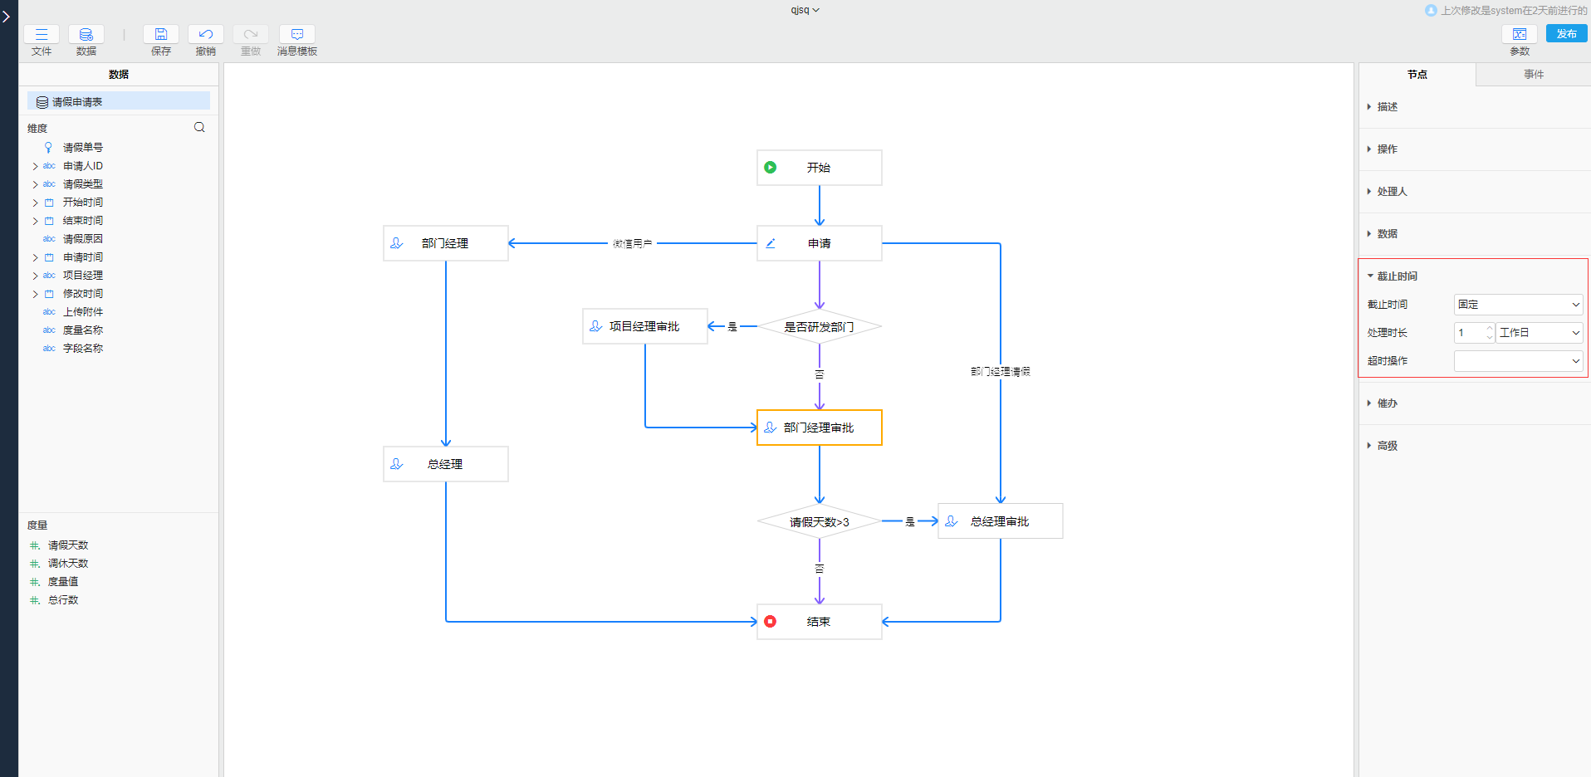The height and width of the screenshot is (777, 1591).
Task: Click the 处理时长 number input field
Action: click(1469, 333)
